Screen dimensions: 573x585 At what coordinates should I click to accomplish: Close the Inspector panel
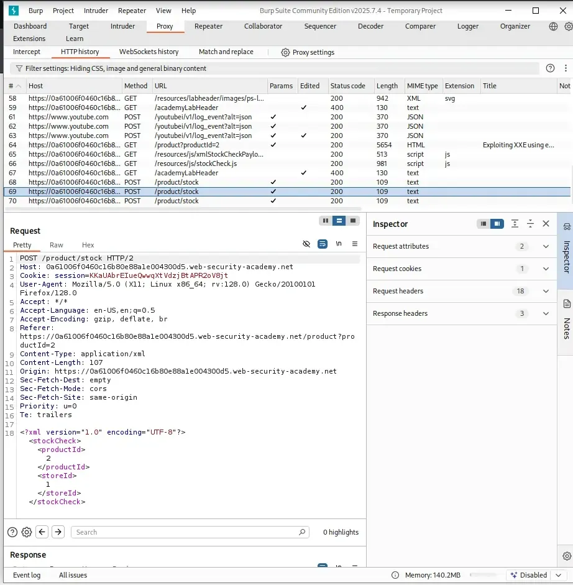coord(546,224)
